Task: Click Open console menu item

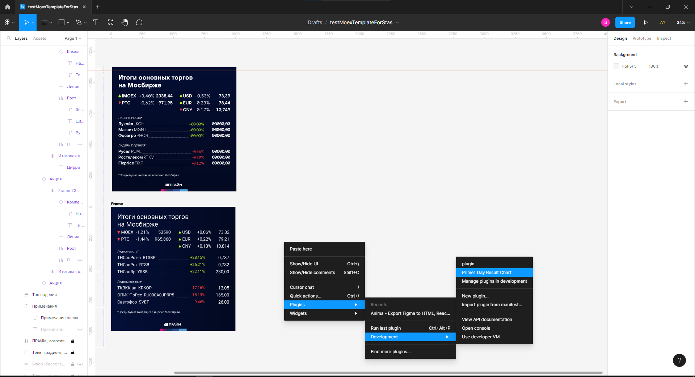Action: [x=494, y=328]
